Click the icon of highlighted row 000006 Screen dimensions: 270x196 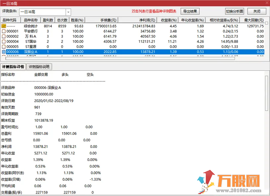point(4,52)
